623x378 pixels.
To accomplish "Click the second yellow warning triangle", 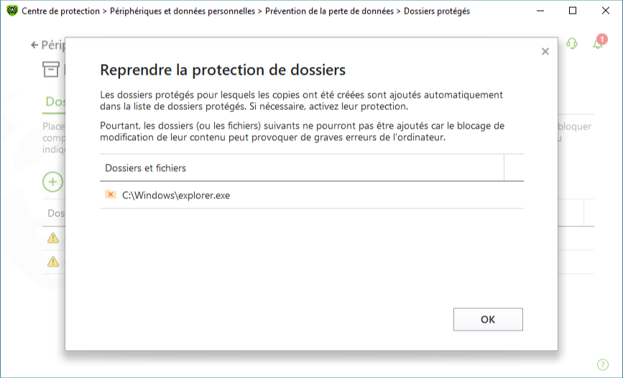I will click(53, 262).
